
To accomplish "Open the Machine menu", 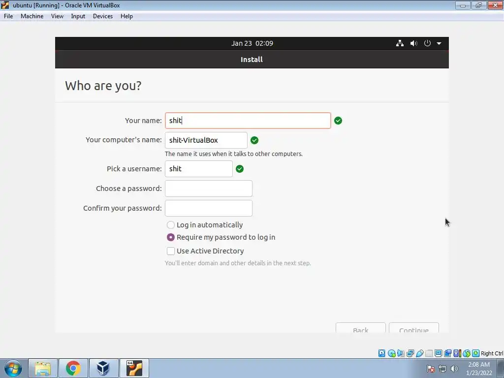I will (32, 16).
